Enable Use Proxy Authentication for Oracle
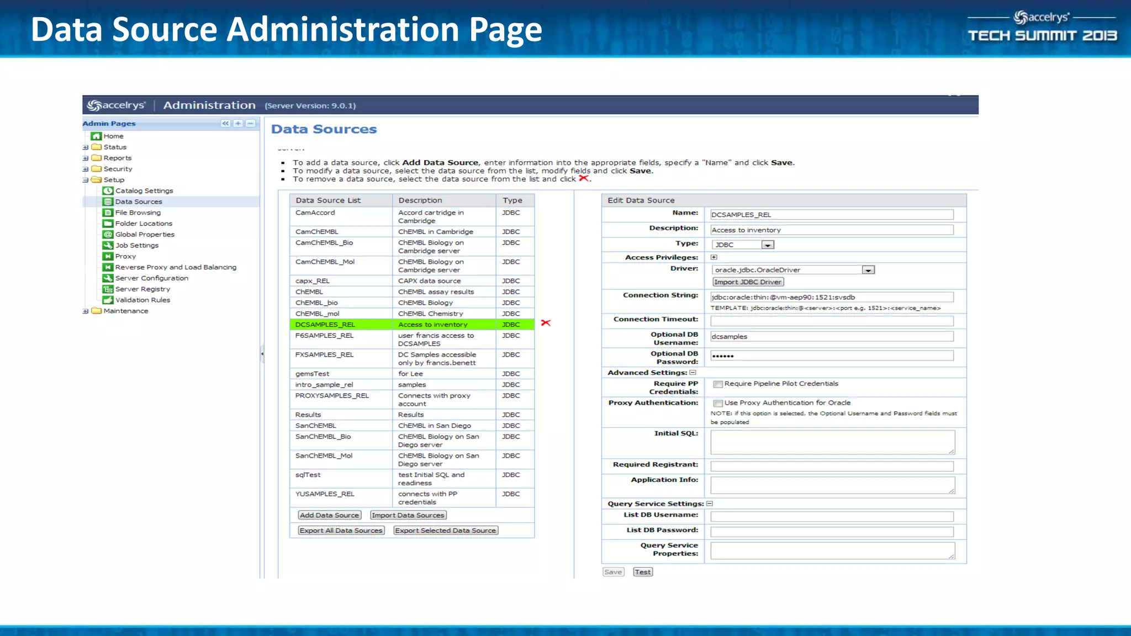 tap(718, 404)
